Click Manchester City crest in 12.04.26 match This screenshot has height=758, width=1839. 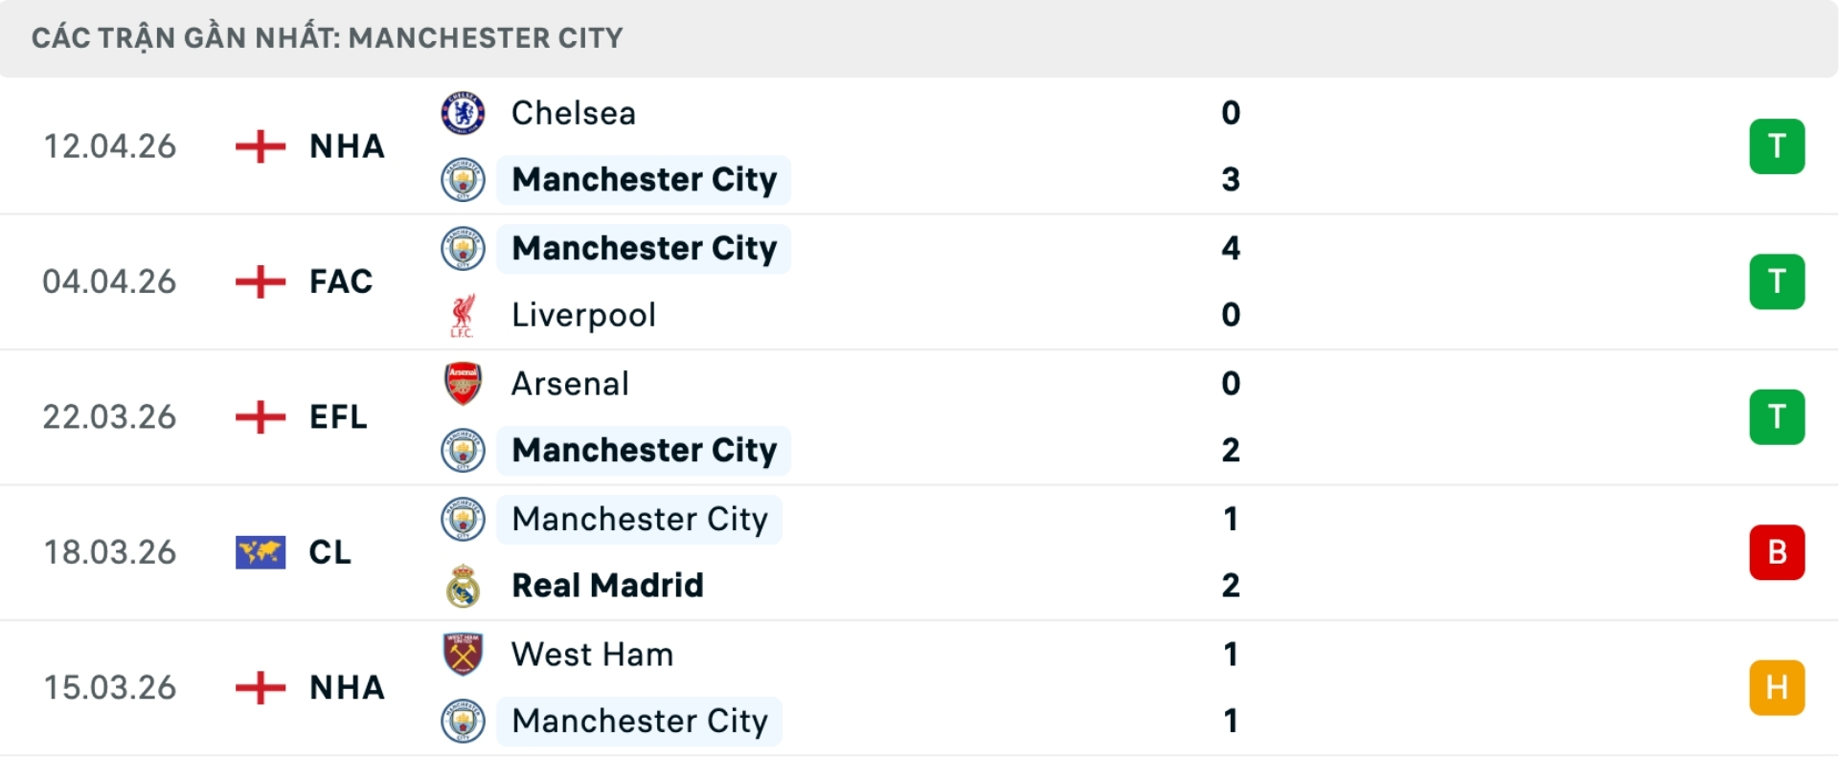(x=463, y=180)
